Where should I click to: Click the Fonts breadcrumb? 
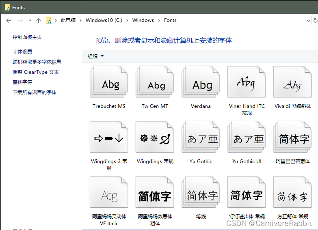tap(170, 20)
